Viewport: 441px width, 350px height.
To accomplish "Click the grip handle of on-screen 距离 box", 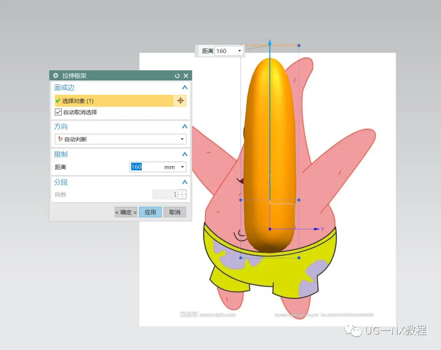I will [198, 51].
